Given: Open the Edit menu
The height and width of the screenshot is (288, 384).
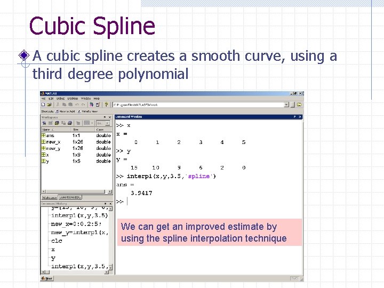Looking at the screenshot, I should pos(51,99).
